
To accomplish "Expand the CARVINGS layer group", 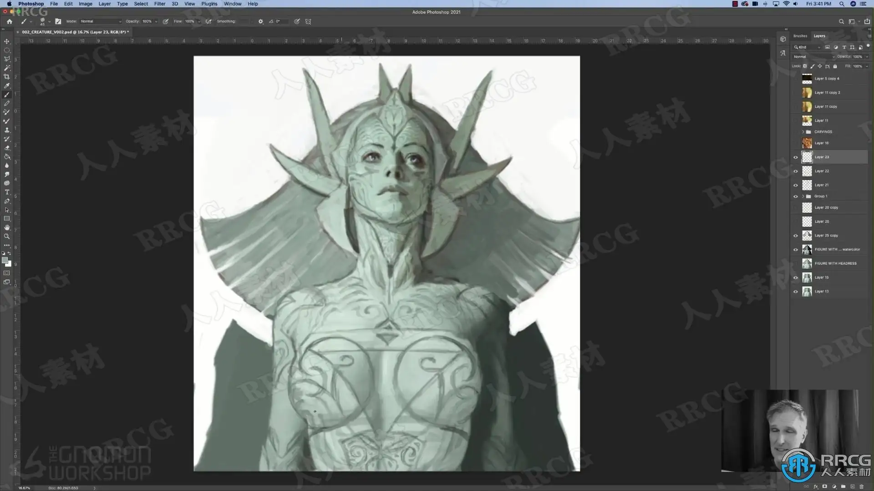I will [x=803, y=132].
